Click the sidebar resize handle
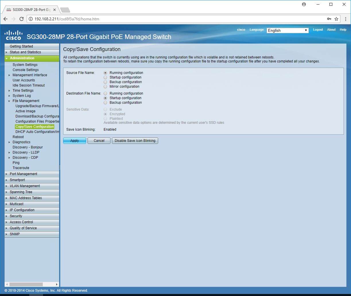Viewport: 351px width, 296px height. [x=60, y=167]
